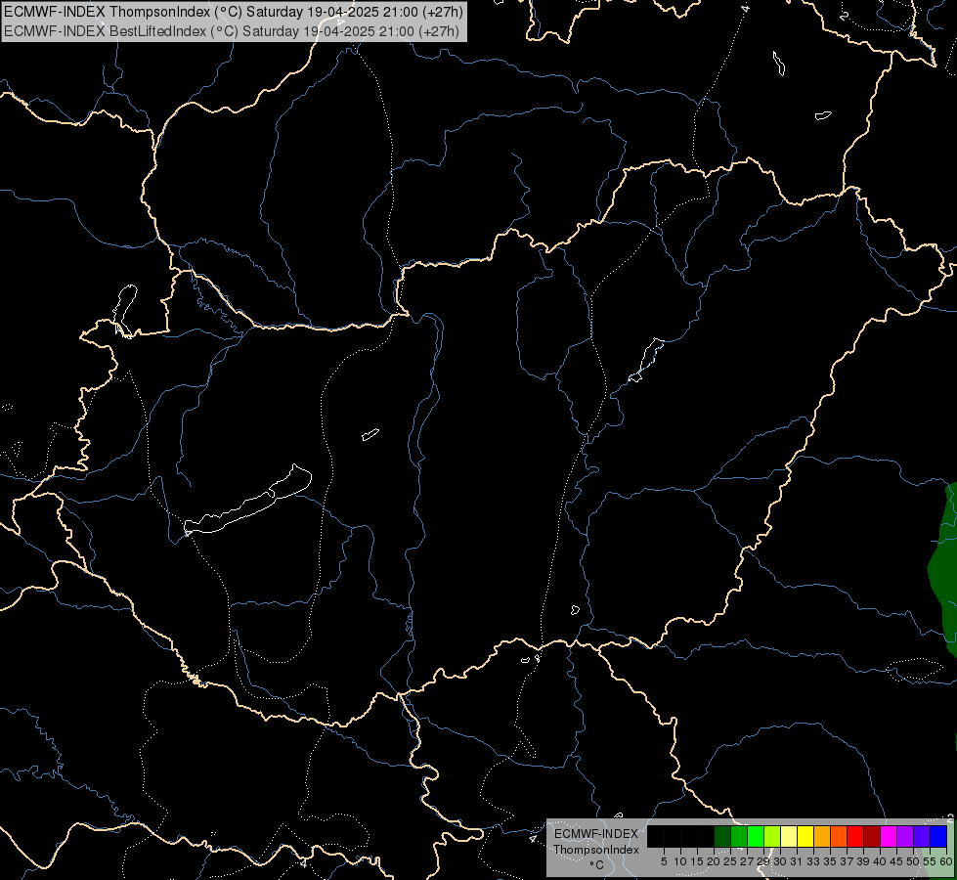Select the orange-red 35–37 legend swatch

(x=839, y=836)
